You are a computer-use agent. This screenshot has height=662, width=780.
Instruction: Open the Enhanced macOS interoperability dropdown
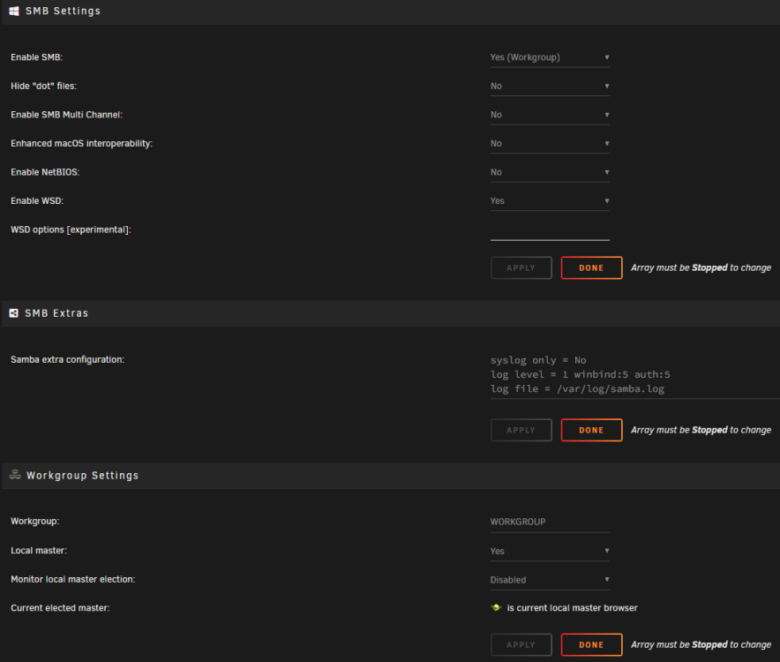pyautogui.click(x=550, y=143)
